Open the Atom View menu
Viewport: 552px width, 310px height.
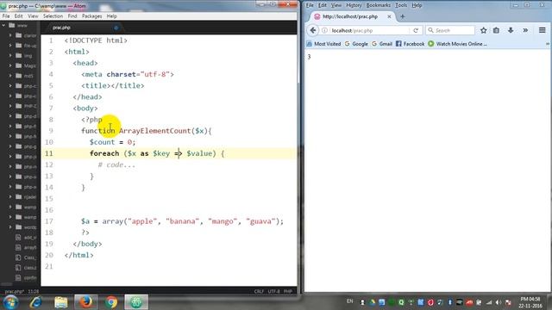coord(33,16)
